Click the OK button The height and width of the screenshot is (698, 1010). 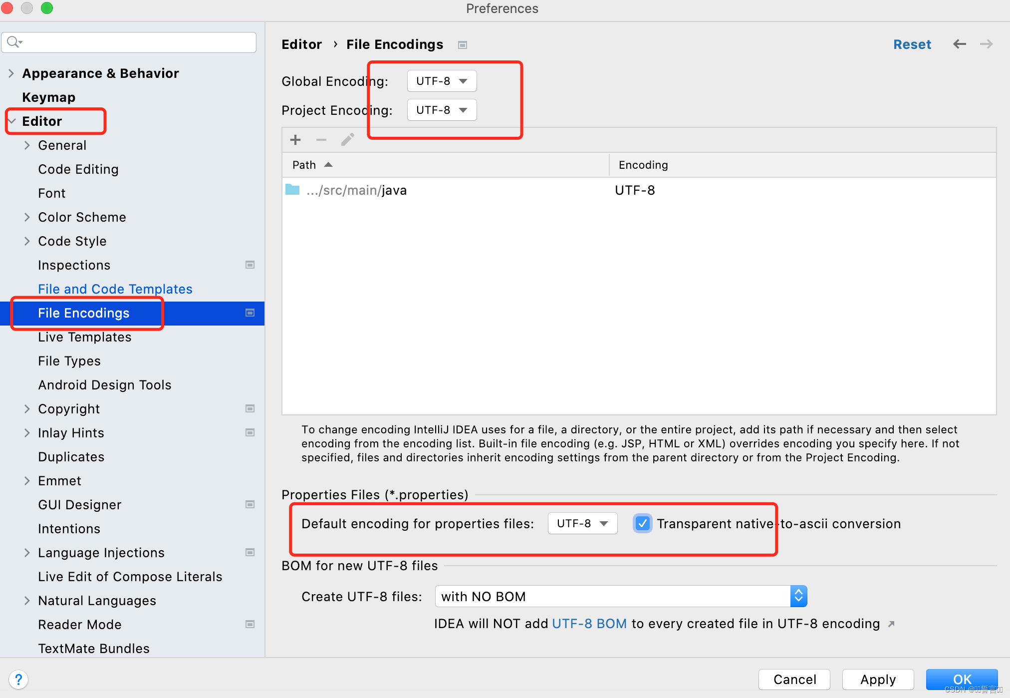point(962,680)
